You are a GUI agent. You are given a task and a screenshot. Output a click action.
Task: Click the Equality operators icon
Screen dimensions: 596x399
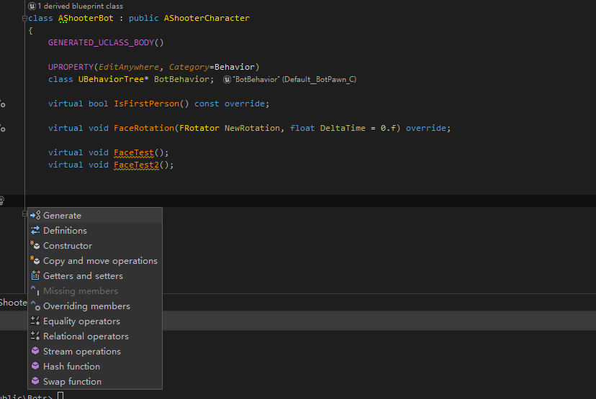coord(35,321)
